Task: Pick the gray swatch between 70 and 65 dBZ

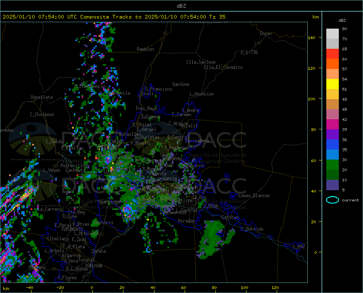Action: point(332,44)
